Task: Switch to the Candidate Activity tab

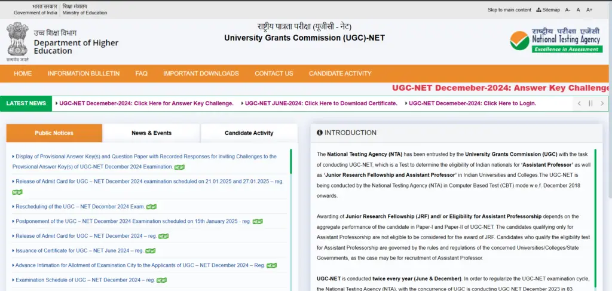Action: [249, 133]
